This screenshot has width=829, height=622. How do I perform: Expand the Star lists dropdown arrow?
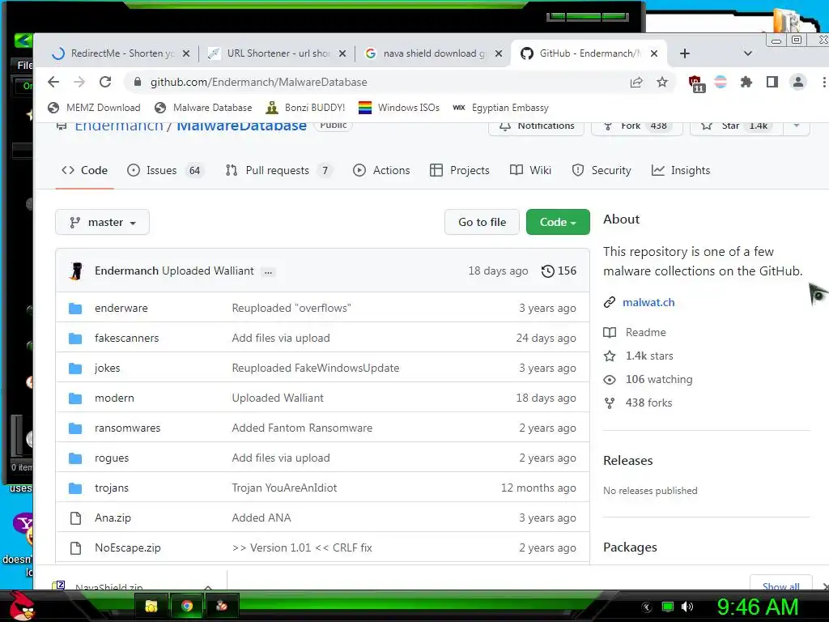tap(797, 127)
